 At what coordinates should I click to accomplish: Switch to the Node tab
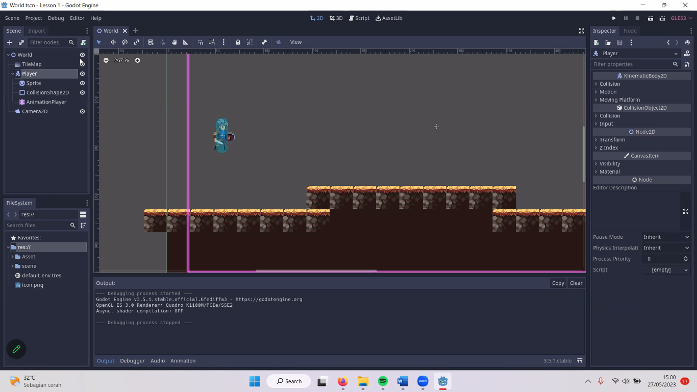(x=630, y=31)
